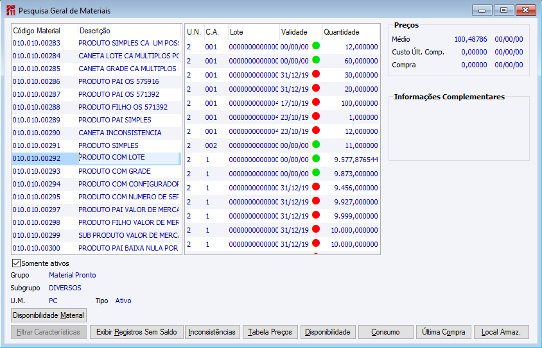The width and height of the screenshot is (542, 348).
Task: Maximize the Pesquisa Geral de Materiais window
Action: pyautogui.click(x=503, y=10)
